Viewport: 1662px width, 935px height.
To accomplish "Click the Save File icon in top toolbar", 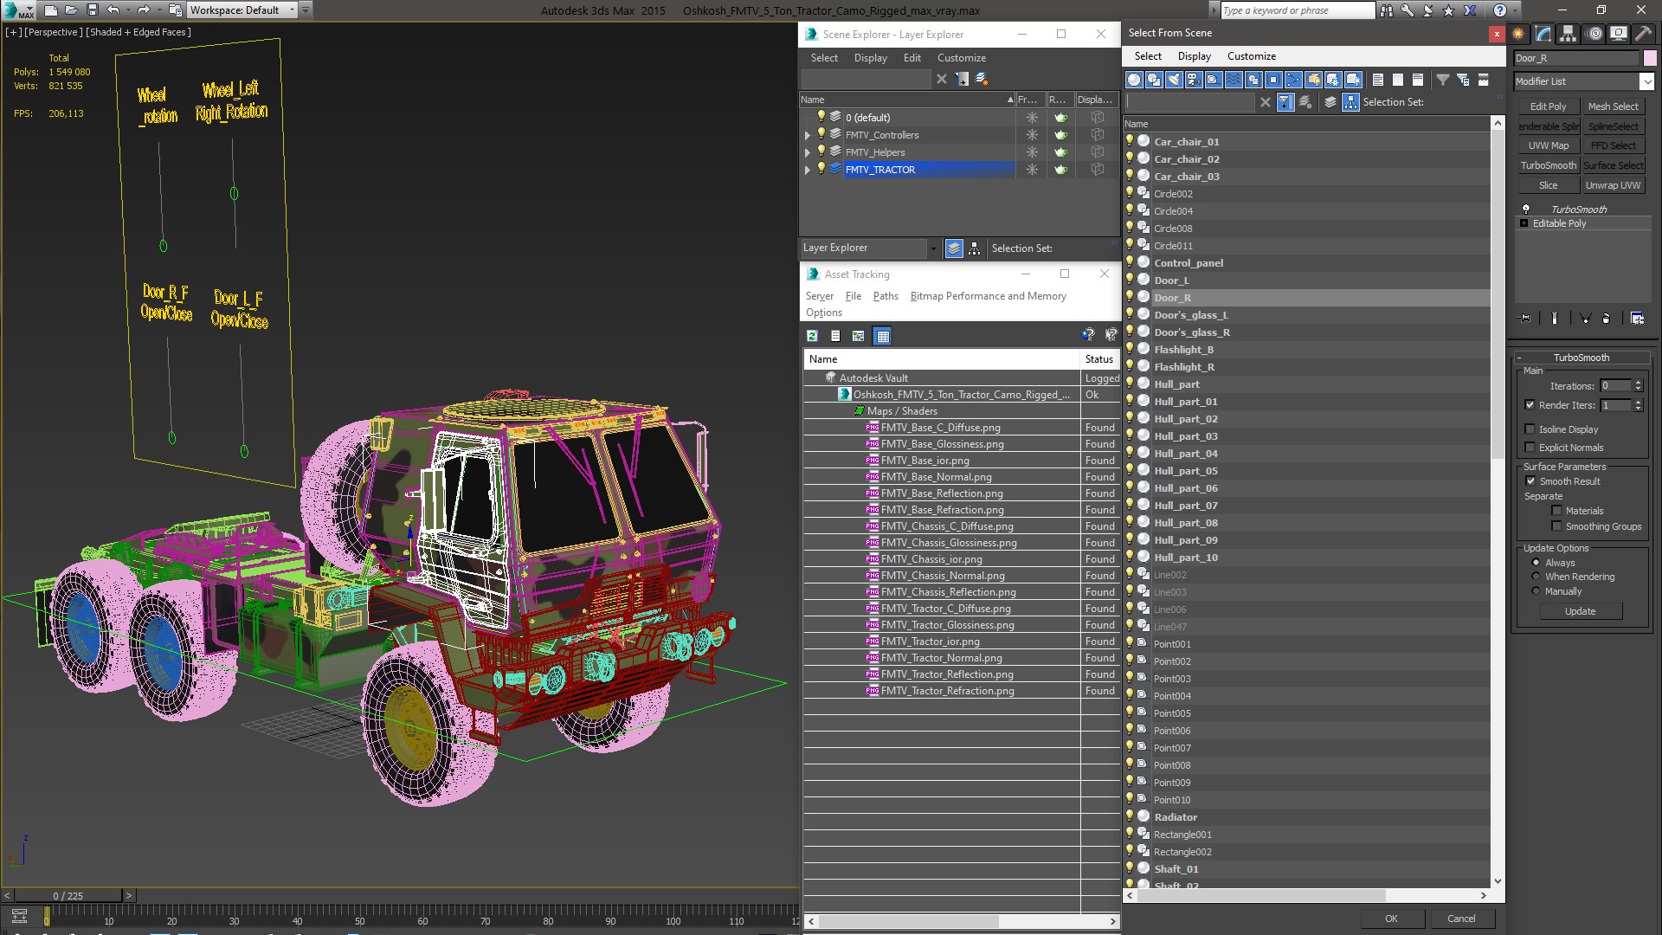I will click(x=93, y=10).
